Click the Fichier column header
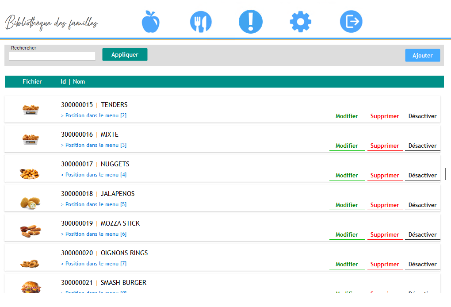This screenshot has width=451, height=307. pyautogui.click(x=32, y=82)
